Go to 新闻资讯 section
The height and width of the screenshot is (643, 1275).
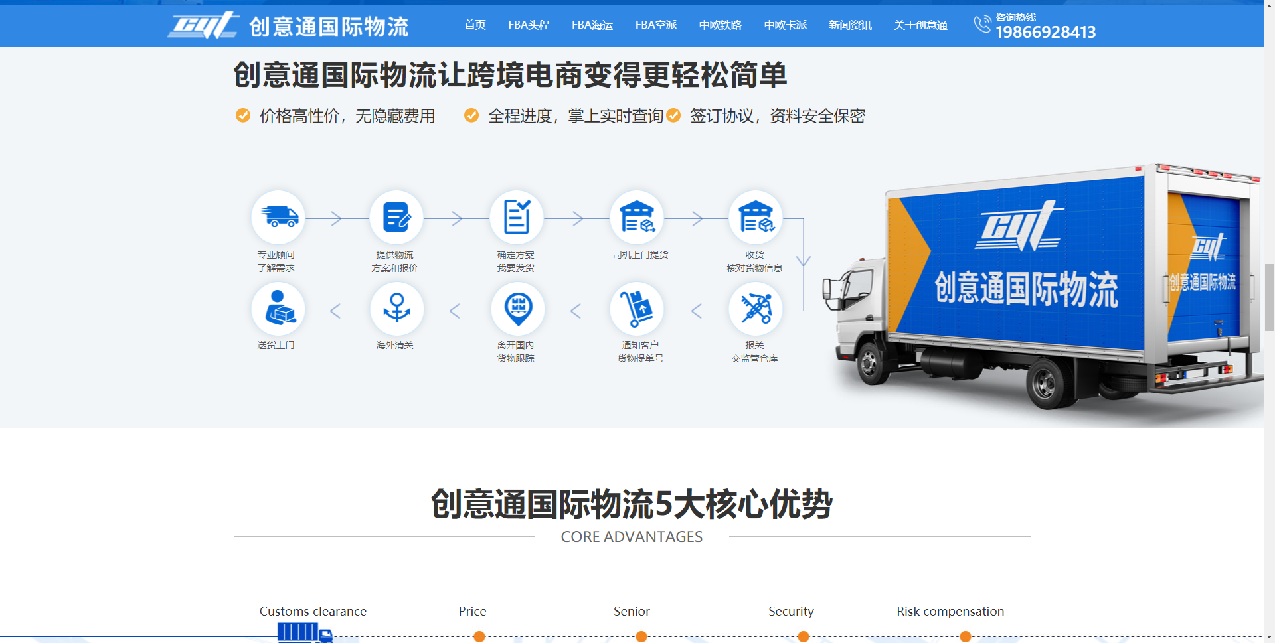(850, 25)
